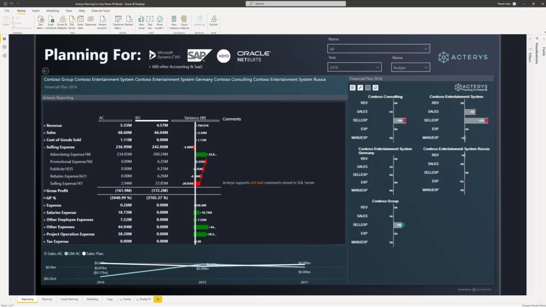Open the Name dropdown showing Budget
Viewport: 546px width, 308px height.
[x=411, y=68]
